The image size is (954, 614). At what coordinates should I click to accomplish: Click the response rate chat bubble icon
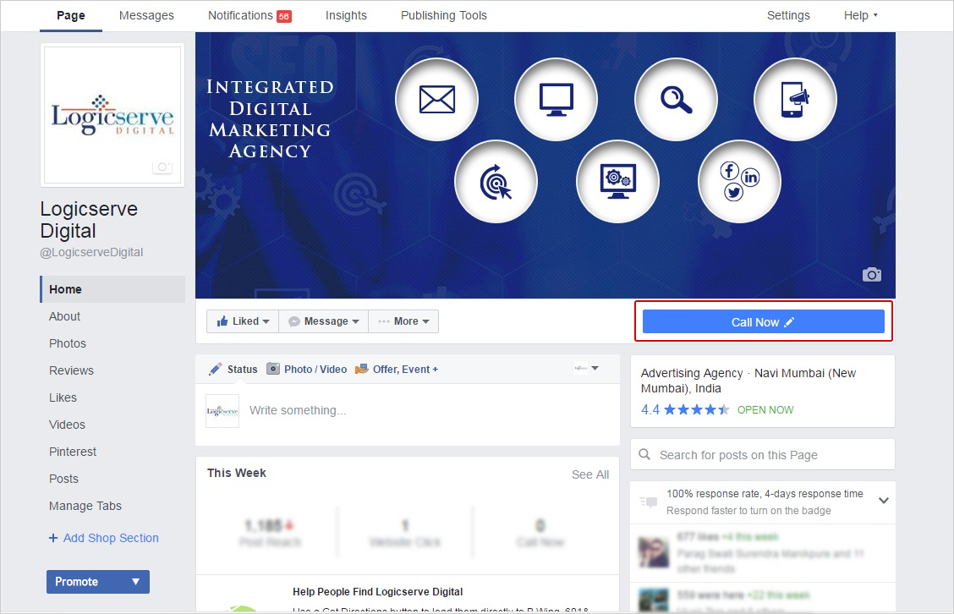pyautogui.click(x=649, y=502)
